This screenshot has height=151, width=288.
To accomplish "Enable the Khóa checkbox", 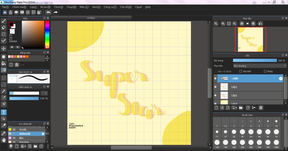I will [x=265, y=71].
